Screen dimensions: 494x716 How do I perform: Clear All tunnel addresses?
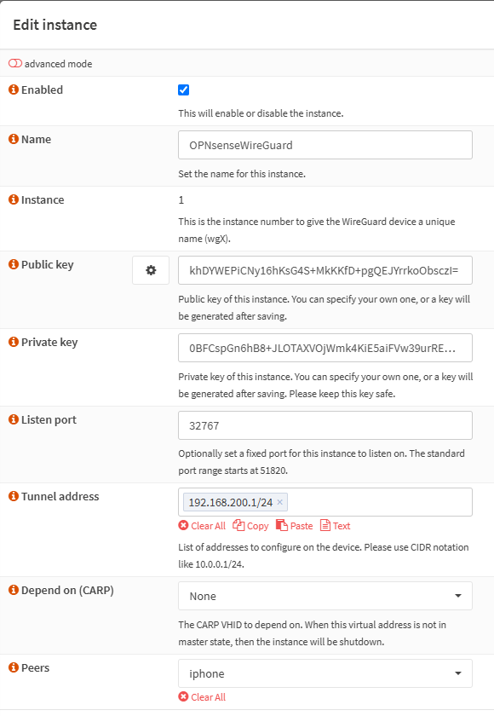click(202, 526)
